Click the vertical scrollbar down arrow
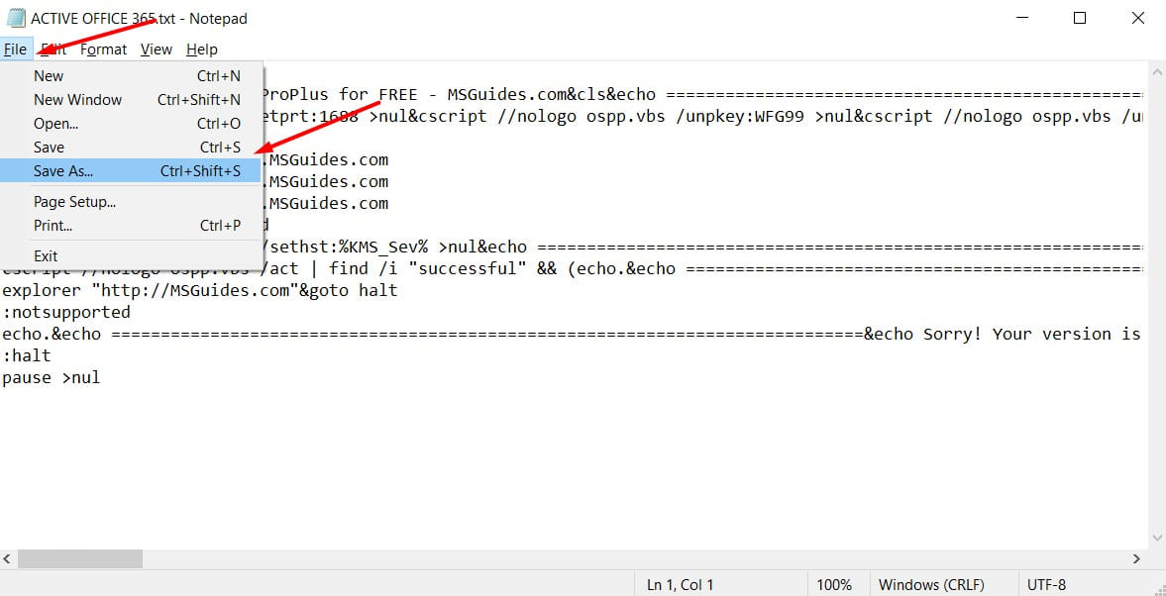 tap(1157, 538)
